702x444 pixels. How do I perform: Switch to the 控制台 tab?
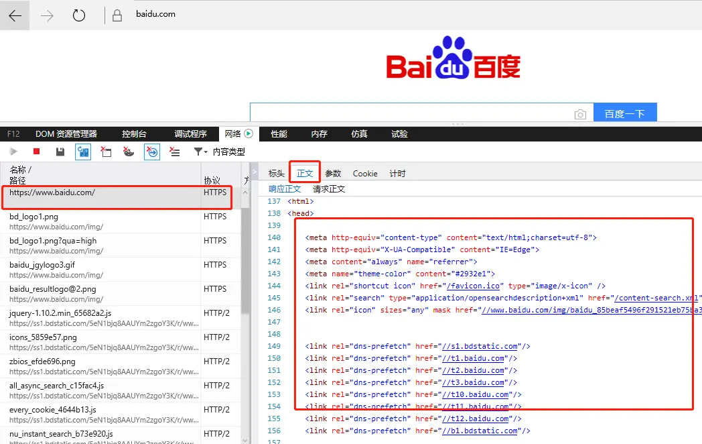pos(134,133)
